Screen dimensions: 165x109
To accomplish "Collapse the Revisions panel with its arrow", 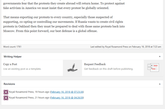I will (160, 84).
